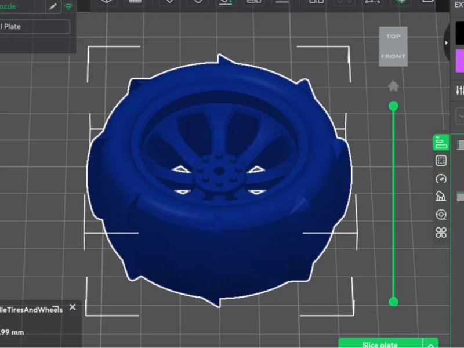Click the home icon to reset the view
464x348 pixels.
(x=393, y=86)
